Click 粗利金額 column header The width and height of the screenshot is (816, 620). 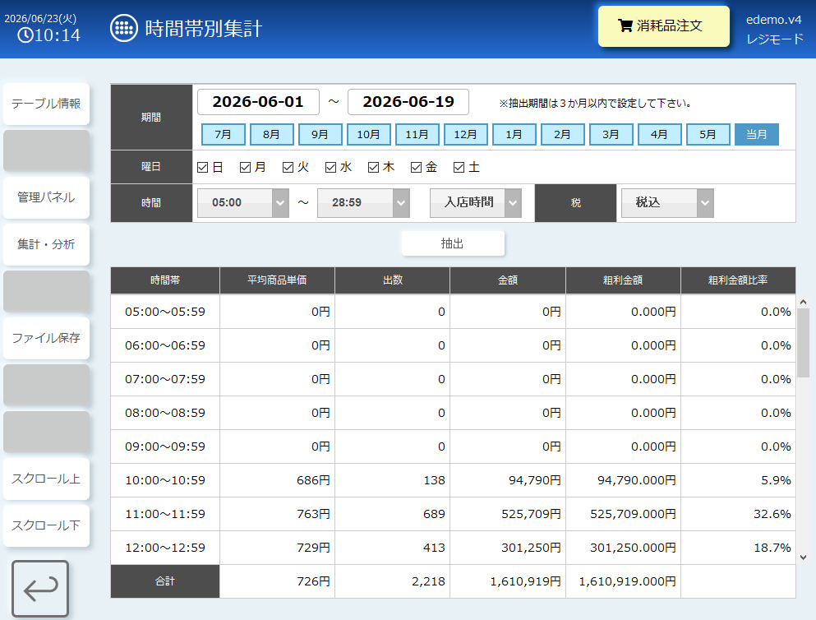point(623,280)
